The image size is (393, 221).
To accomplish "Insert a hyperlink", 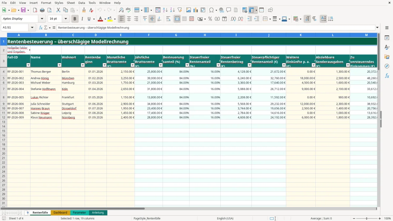I will pos(221,10).
